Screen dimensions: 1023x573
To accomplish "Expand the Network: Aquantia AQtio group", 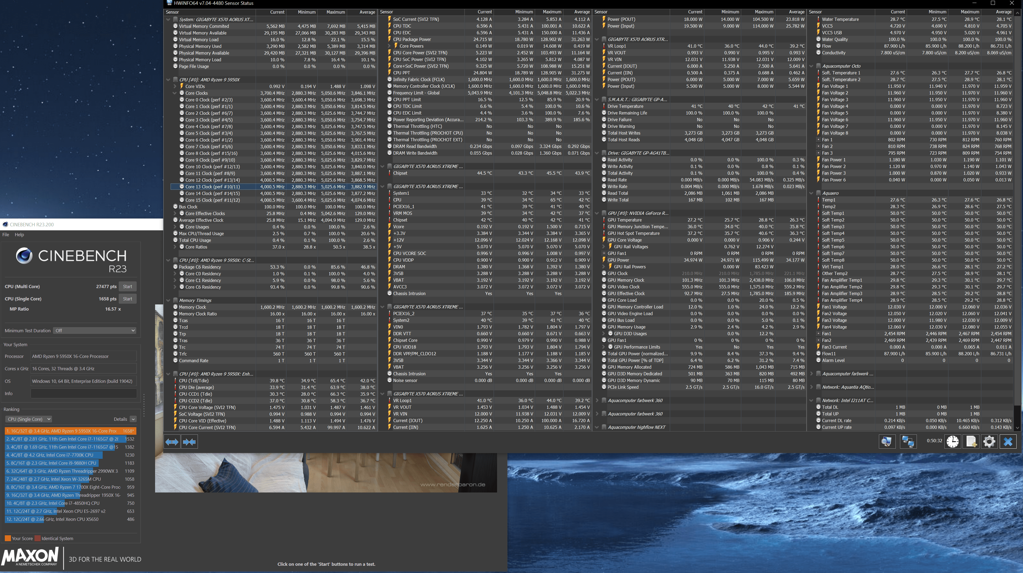I will click(x=811, y=387).
